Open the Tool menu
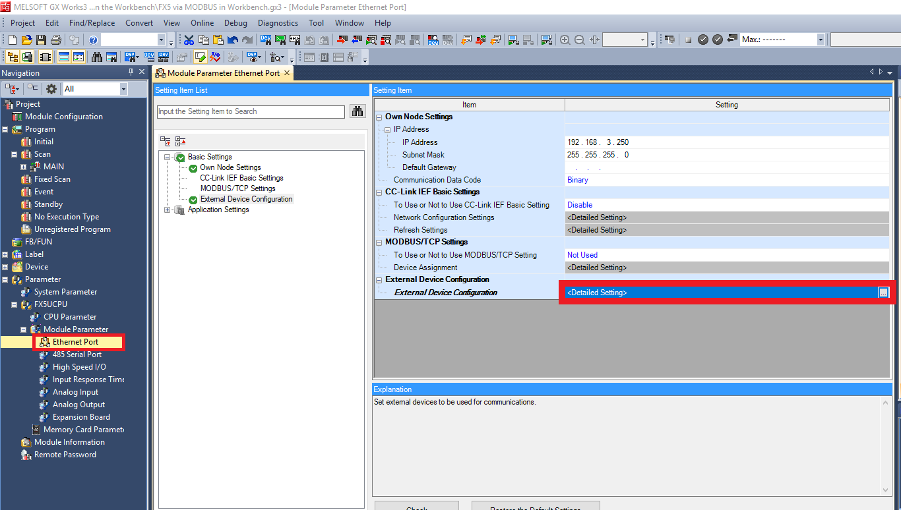The height and width of the screenshot is (510, 901). click(316, 22)
